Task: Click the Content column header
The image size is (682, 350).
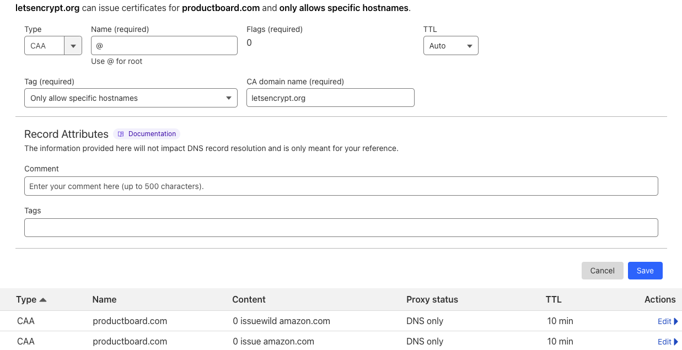Action: click(249, 300)
